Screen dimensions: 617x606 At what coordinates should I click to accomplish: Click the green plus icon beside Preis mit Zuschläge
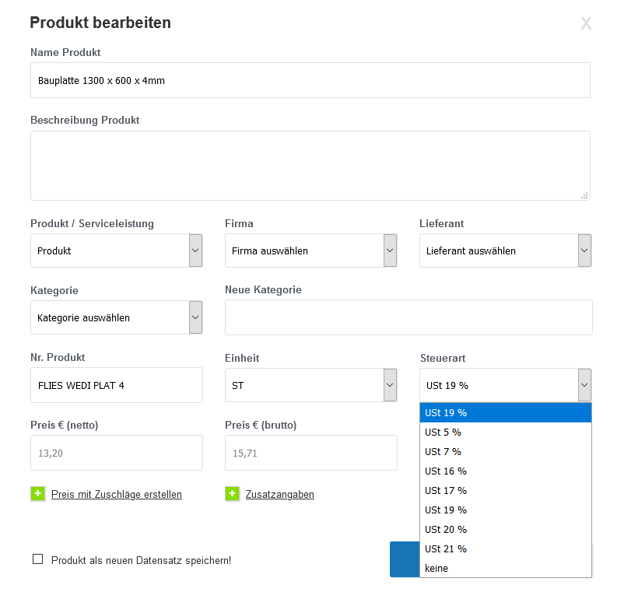[38, 493]
